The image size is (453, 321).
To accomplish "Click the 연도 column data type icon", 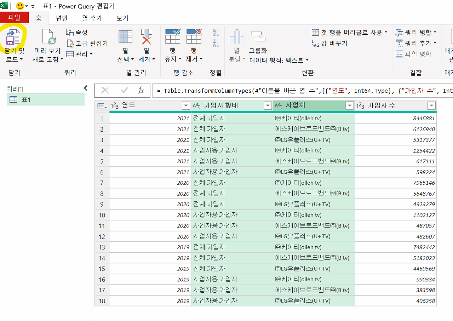I will (x=115, y=105).
